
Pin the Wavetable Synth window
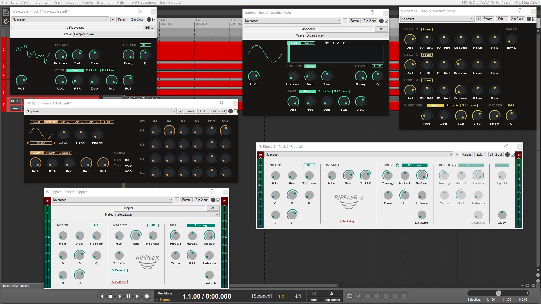(140, 11)
